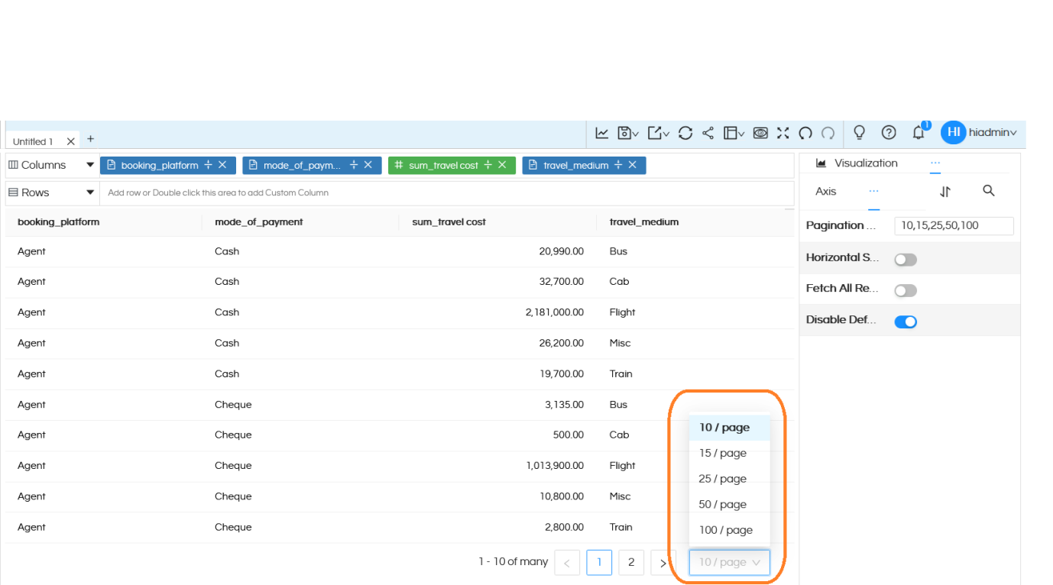This screenshot has height=585, width=1053.
Task: Open the help question mark icon
Action: (889, 133)
